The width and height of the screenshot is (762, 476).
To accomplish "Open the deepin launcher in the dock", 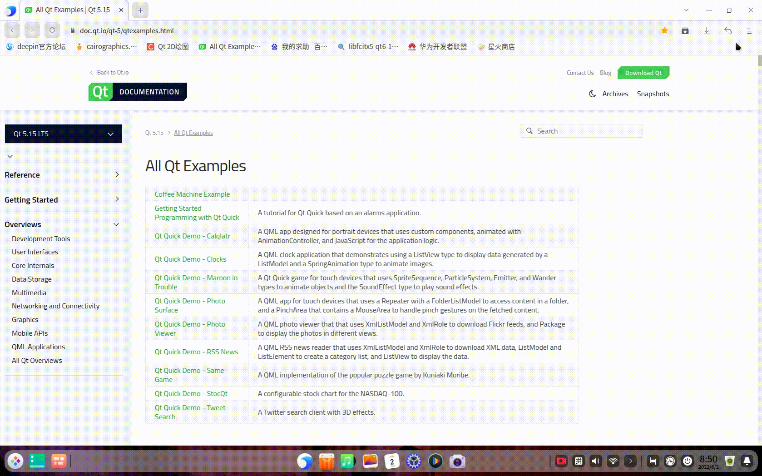I will pos(15,461).
